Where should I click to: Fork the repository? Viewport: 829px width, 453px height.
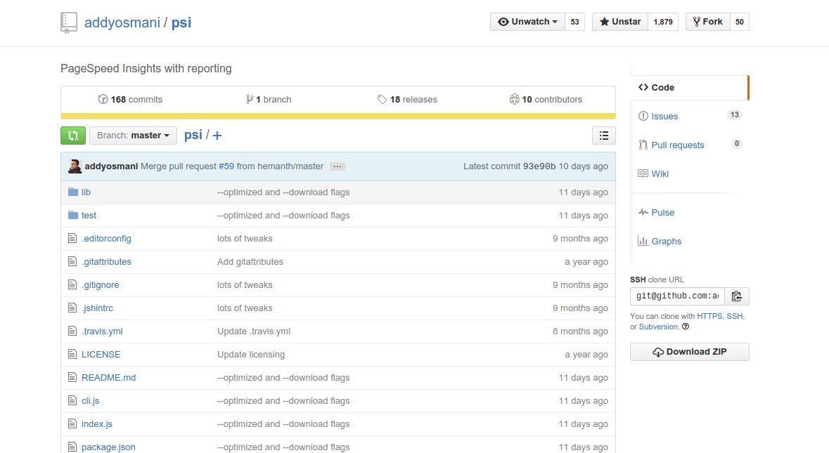pos(708,22)
